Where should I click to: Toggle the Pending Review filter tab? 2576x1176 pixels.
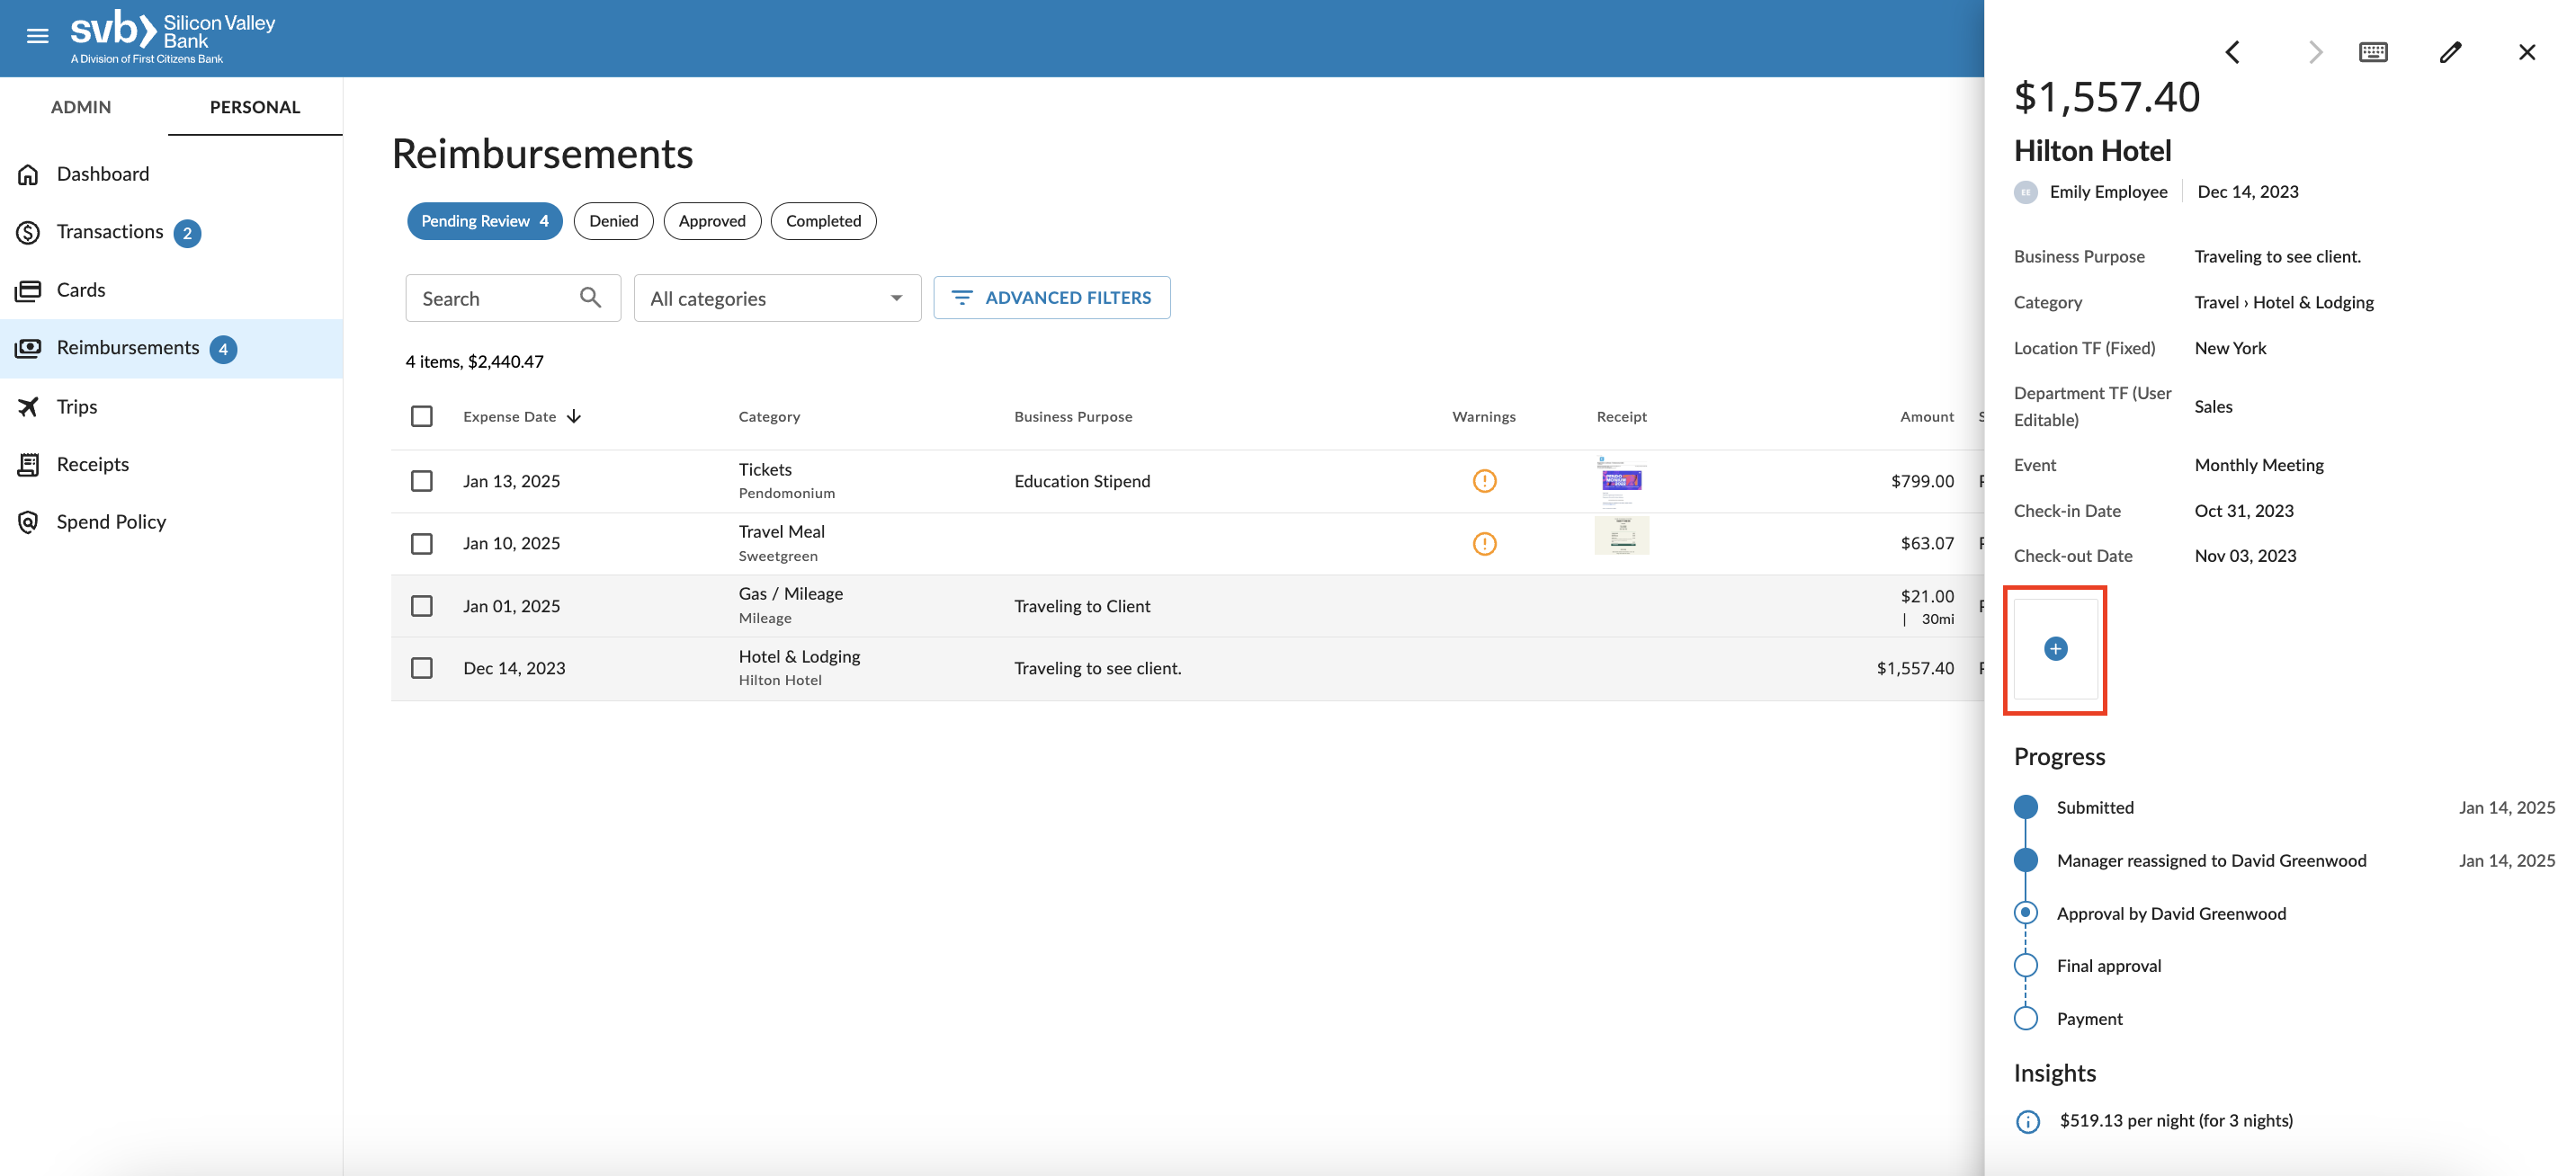(483, 220)
